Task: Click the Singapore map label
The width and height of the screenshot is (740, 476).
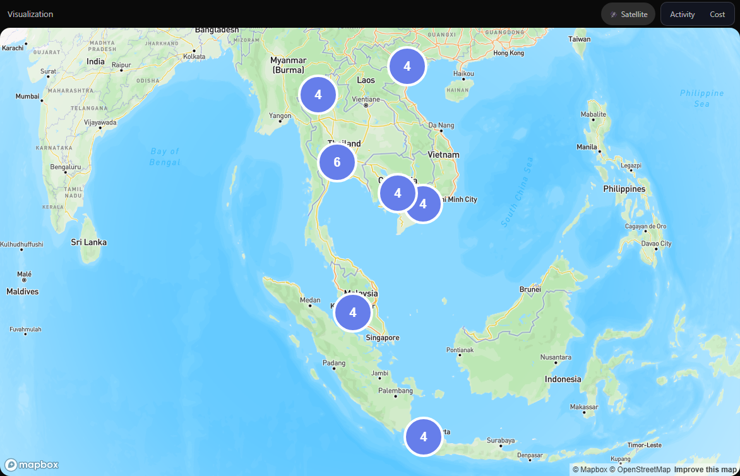Action: tap(382, 338)
